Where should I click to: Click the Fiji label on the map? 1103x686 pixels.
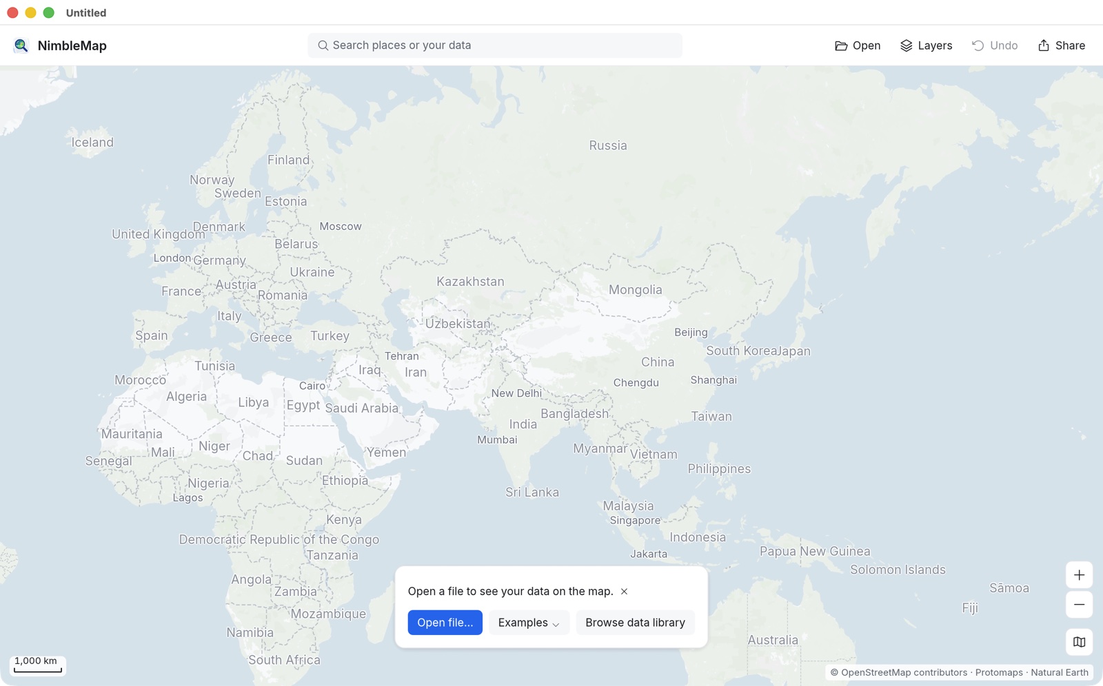point(970,608)
